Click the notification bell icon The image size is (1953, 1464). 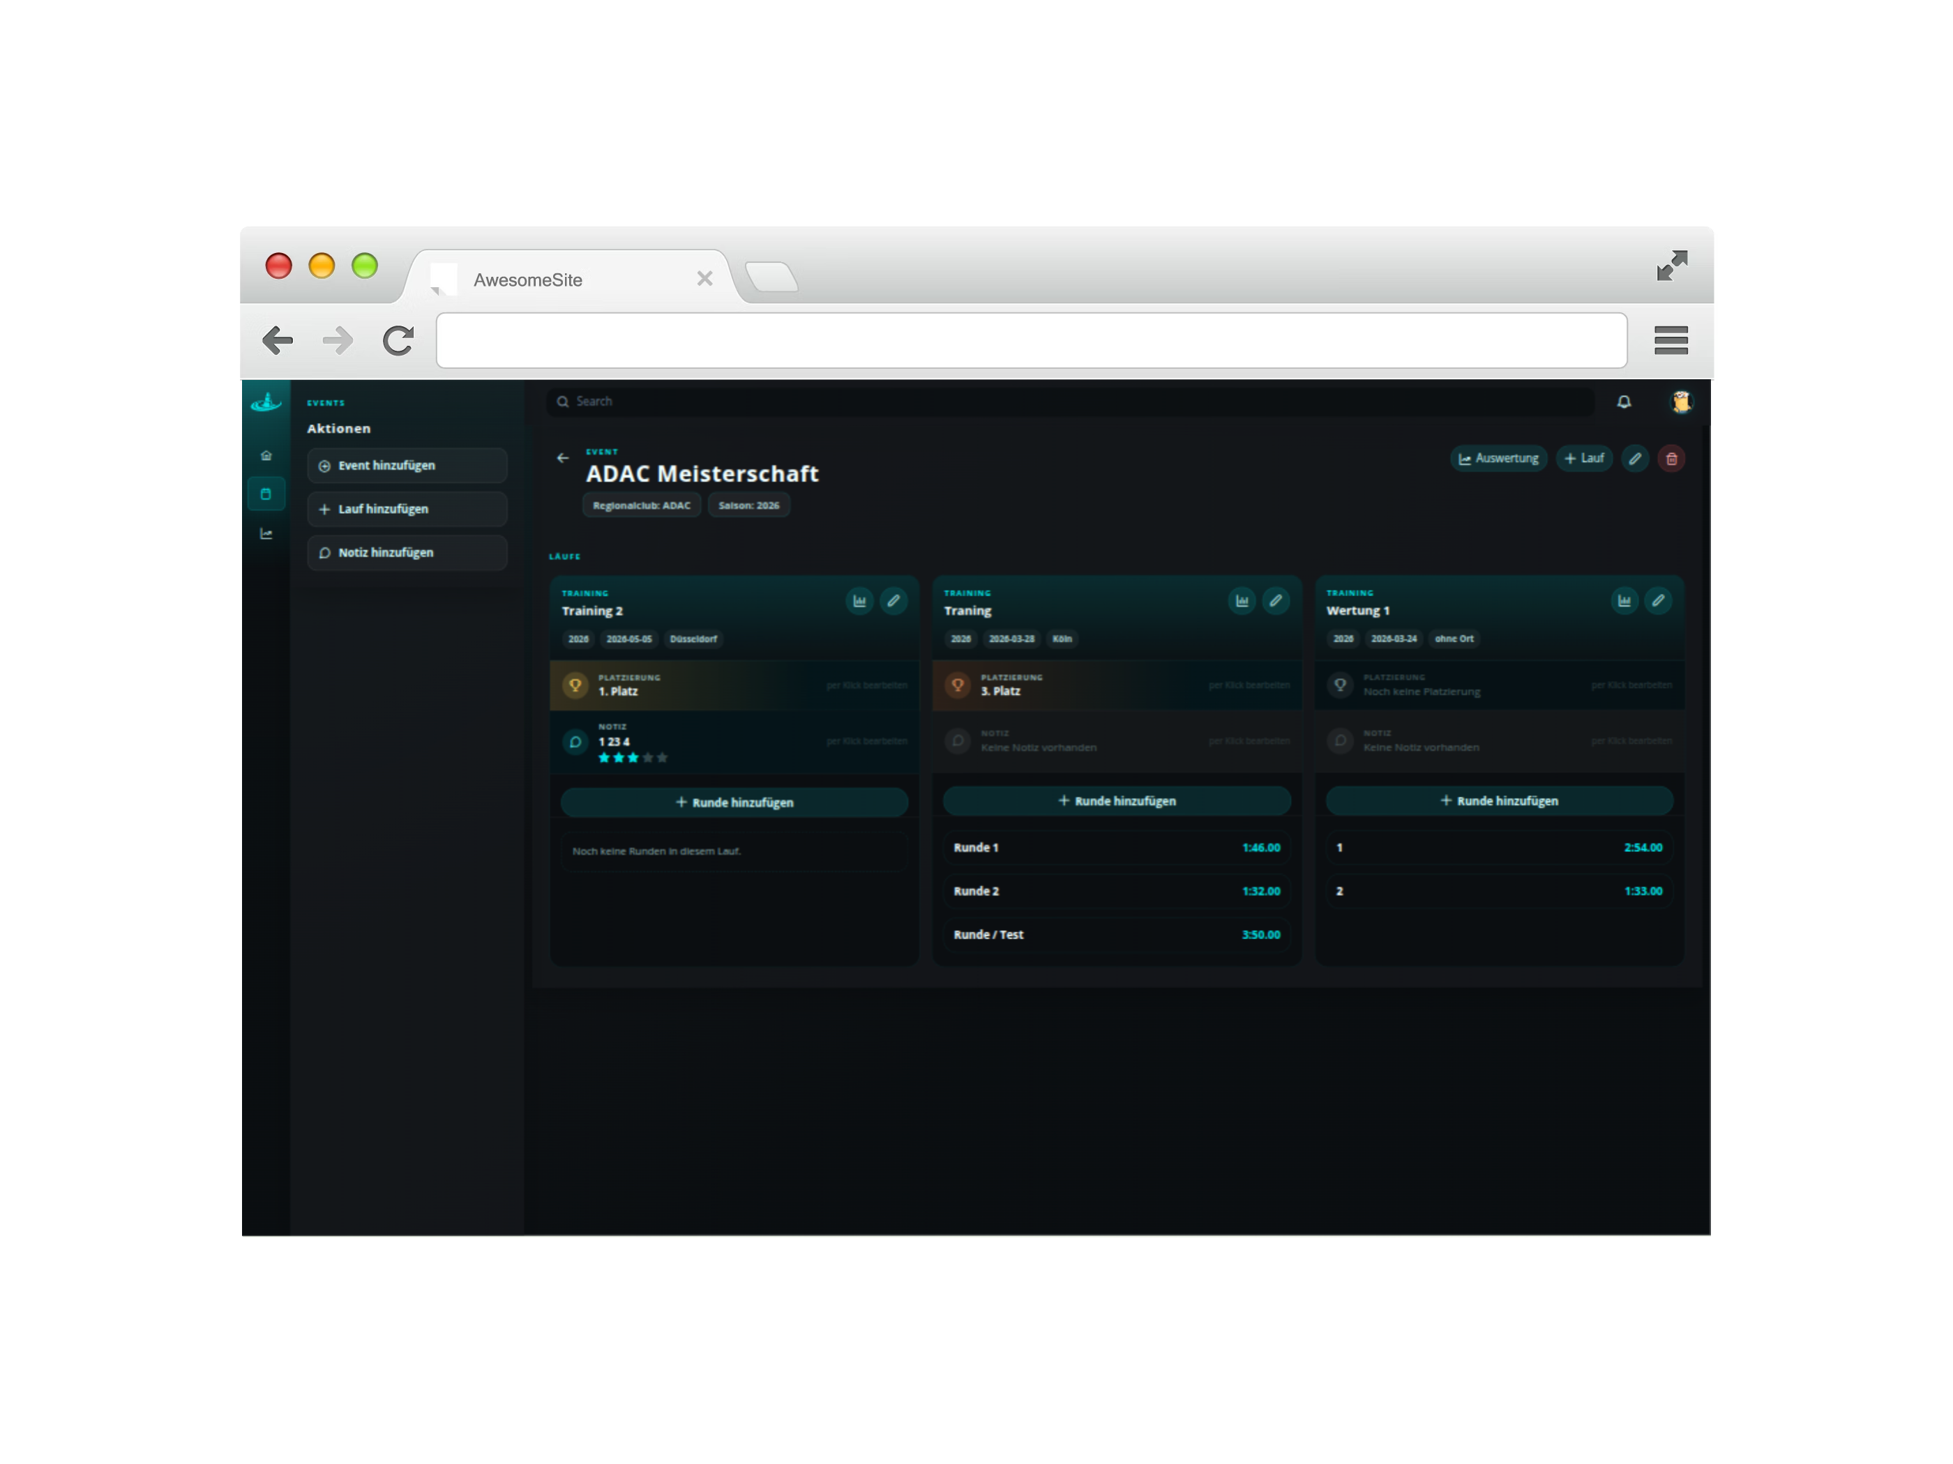(x=1624, y=402)
